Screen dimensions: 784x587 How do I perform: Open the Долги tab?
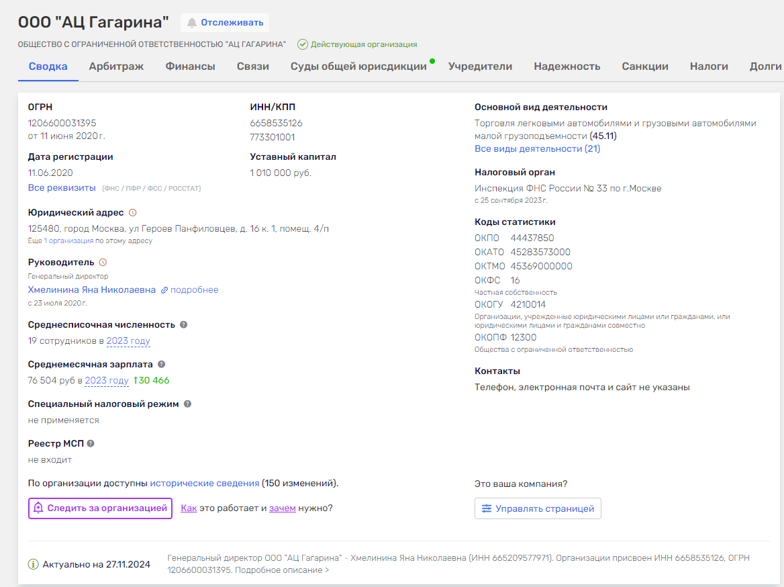click(x=765, y=66)
